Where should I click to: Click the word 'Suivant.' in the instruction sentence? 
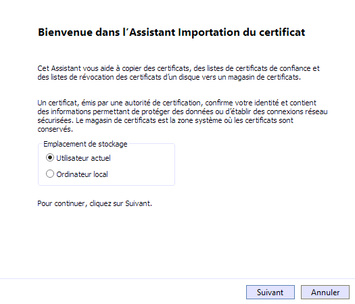click(x=139, y=203)
